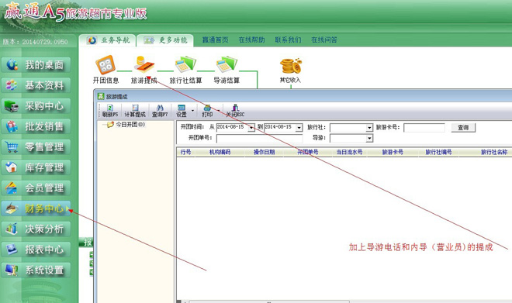Open the 导游 combo box dropdown
Screen dimensions: 512x303
[369, 139]
